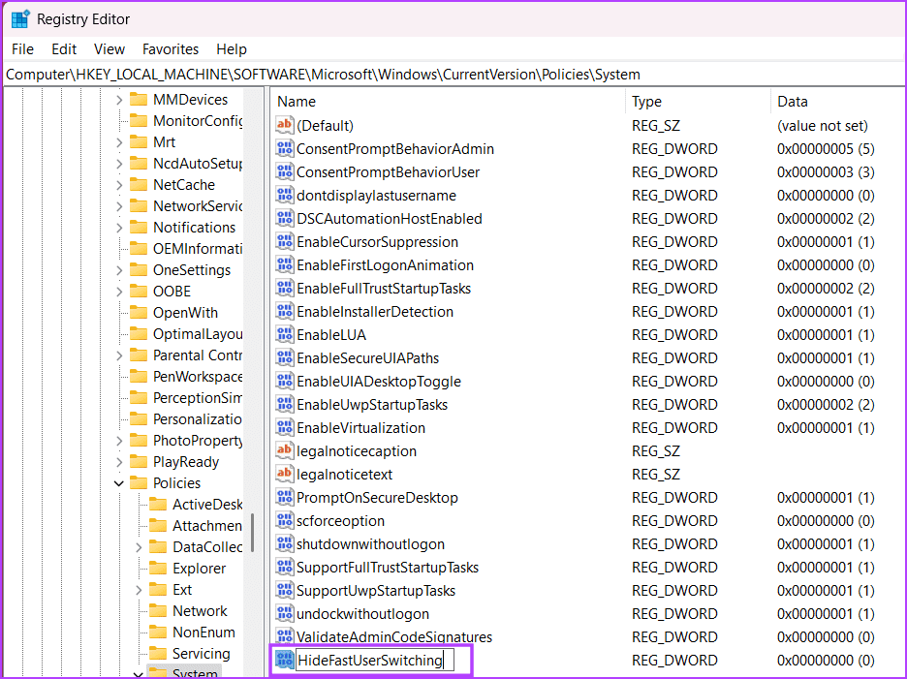Expand the OneSettings key
Image resolution: width=907 pixels, height=679 pixels.
pos(119,270)
